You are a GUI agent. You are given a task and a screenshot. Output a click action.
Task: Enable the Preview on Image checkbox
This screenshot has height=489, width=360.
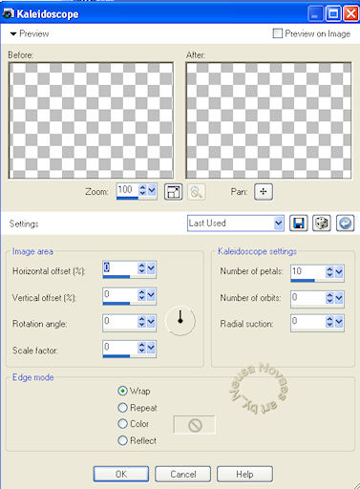(278, 33)
